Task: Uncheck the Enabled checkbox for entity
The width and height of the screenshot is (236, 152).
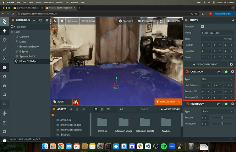Action: [x=202, y=27]
